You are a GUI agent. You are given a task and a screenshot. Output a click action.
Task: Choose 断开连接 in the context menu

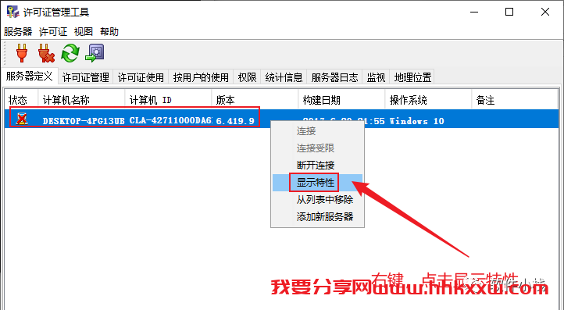[317, 165]
